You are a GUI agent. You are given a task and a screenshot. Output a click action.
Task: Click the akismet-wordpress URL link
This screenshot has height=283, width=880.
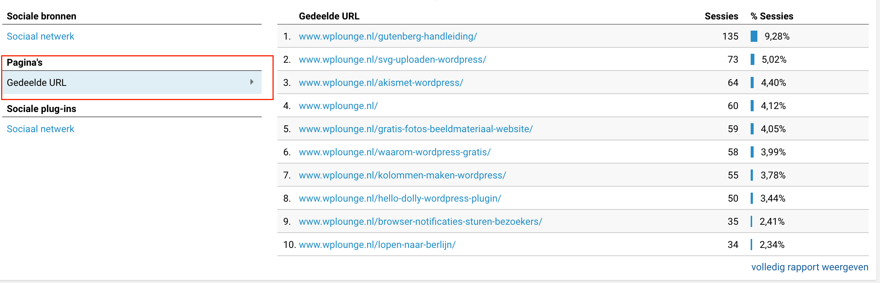[x=381, y=83]
